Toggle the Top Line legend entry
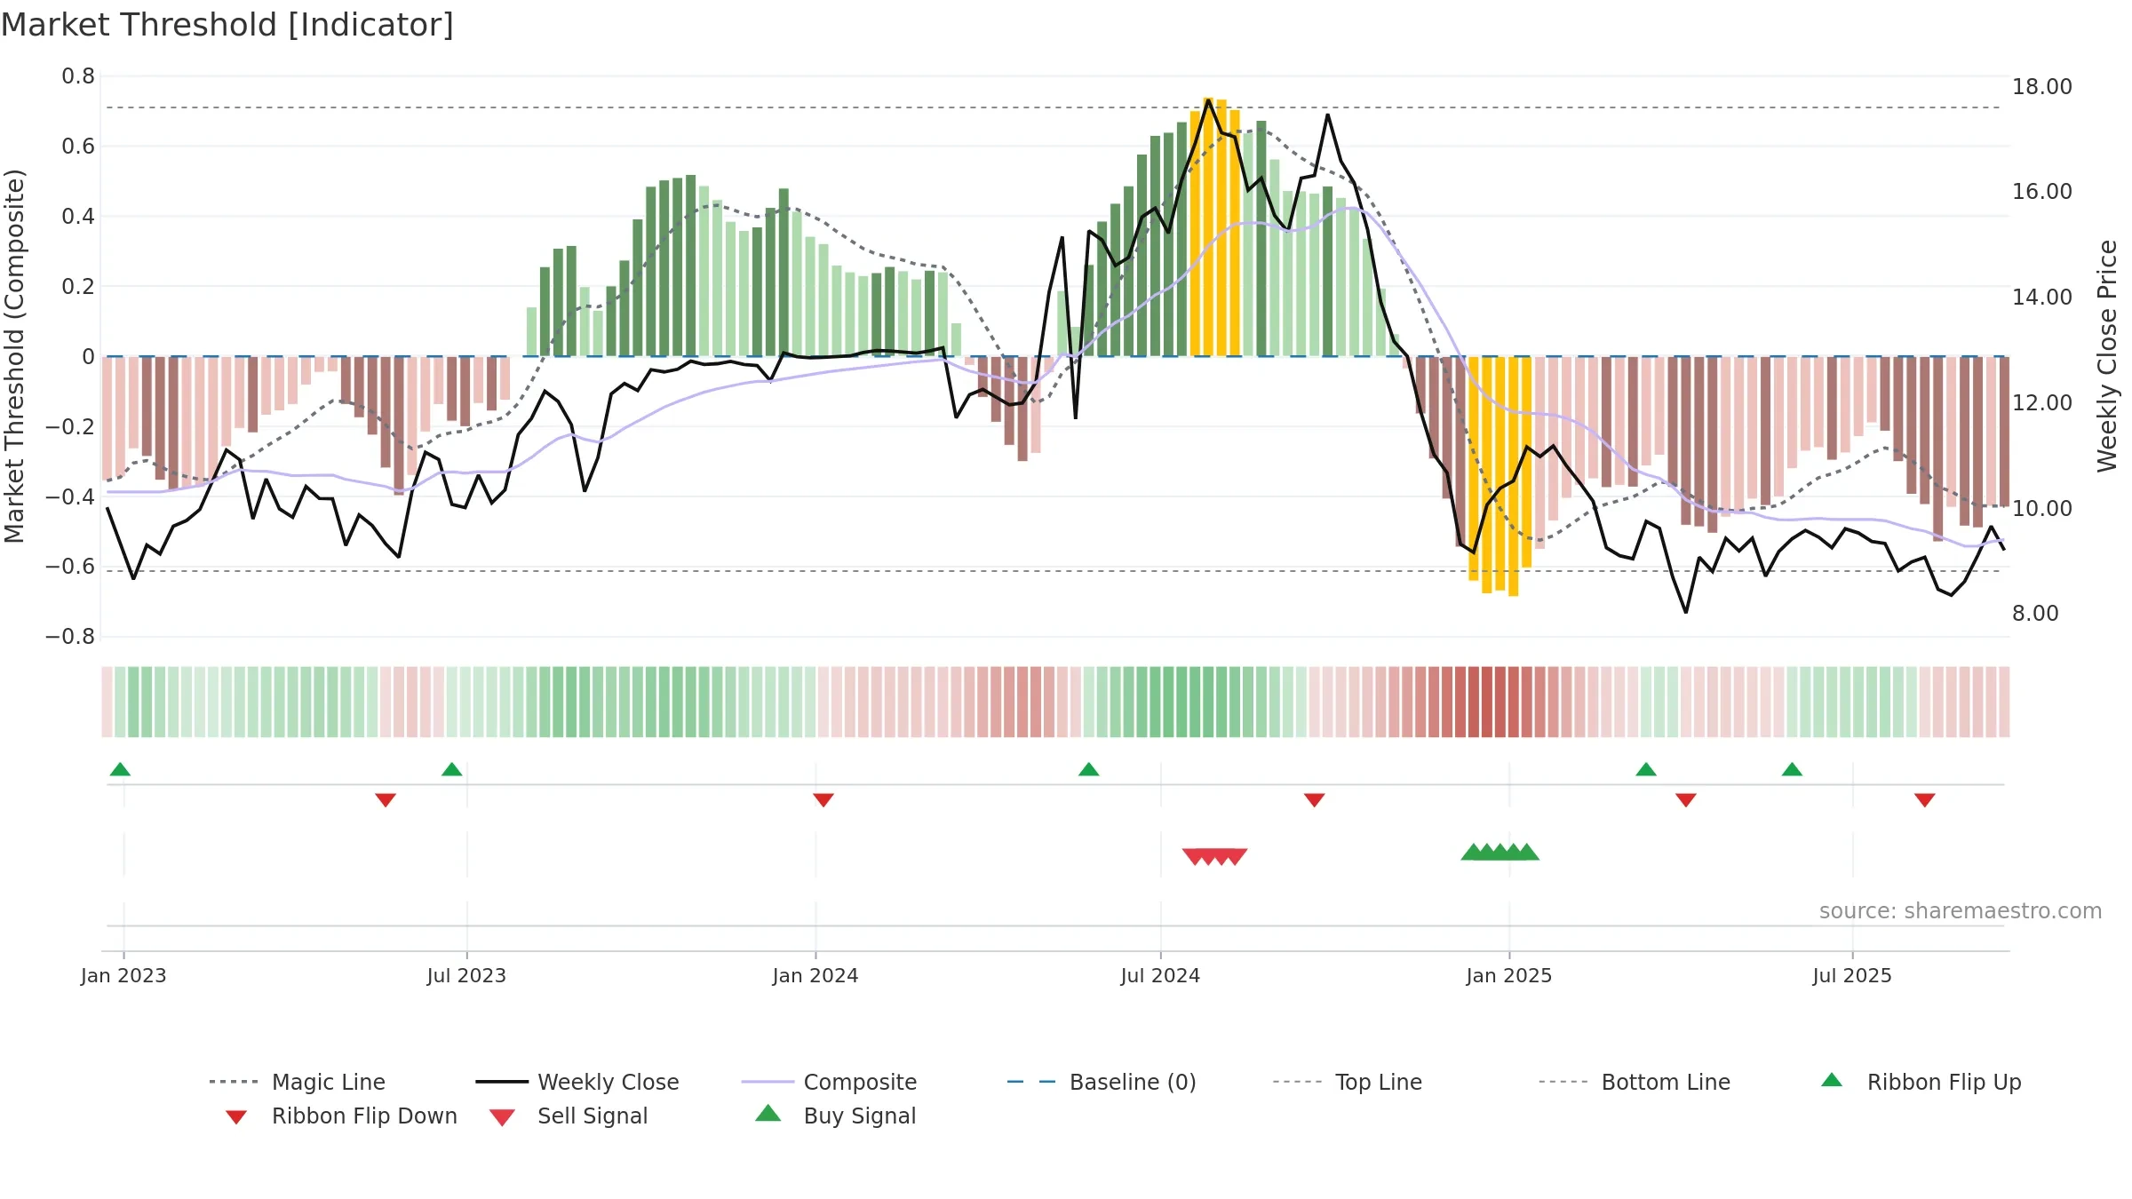The width and height of the screenshot is (2132, 1199). pos(1347,1082)
